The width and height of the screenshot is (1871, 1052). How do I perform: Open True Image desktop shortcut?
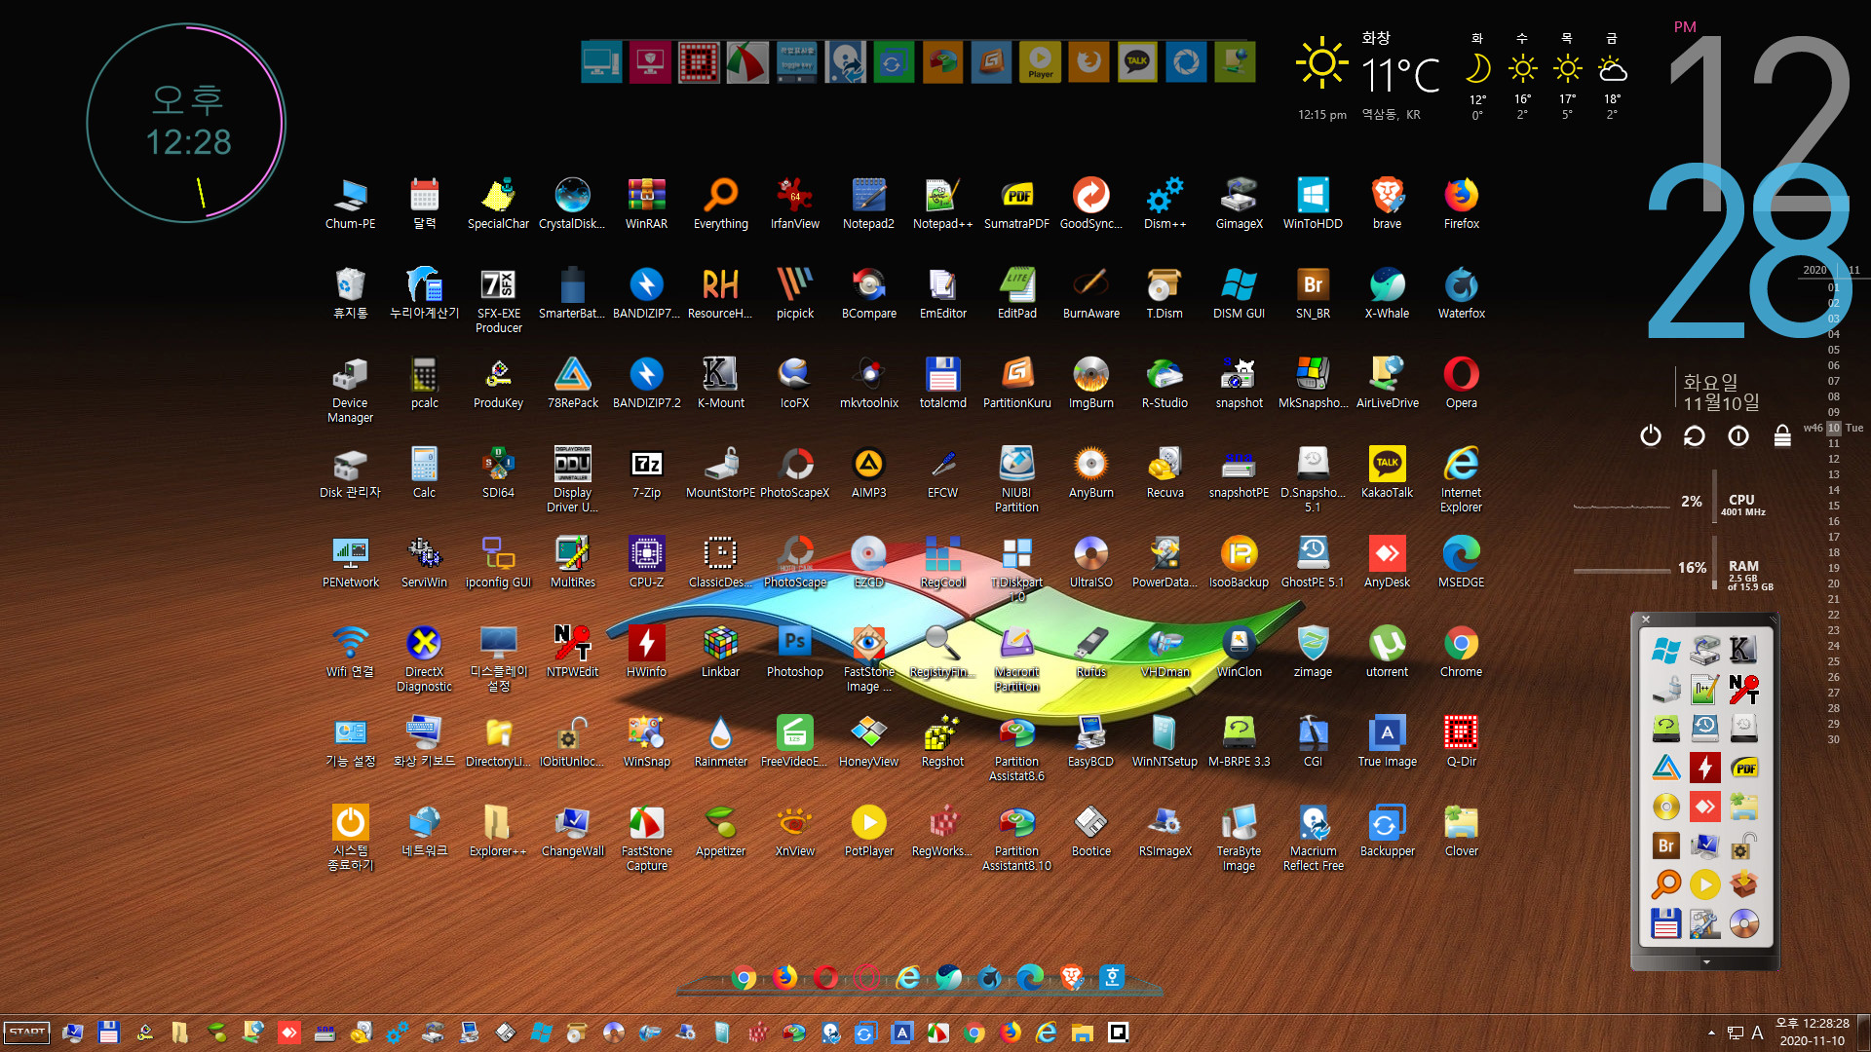point(1387,741)
